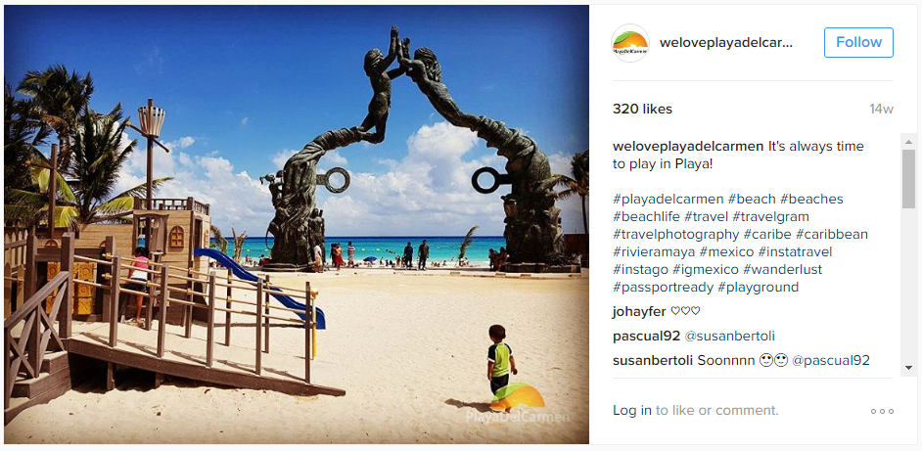Viewport: 922px width, 451px height.
Task: Open the #travelphotography hashtag
Action: (675, 235)
